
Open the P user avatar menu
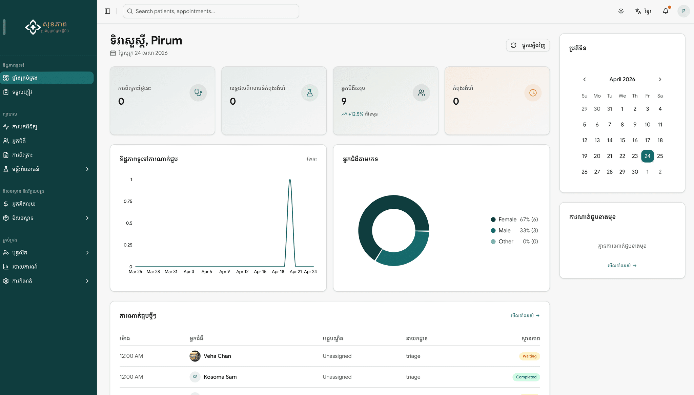[683, 11]
